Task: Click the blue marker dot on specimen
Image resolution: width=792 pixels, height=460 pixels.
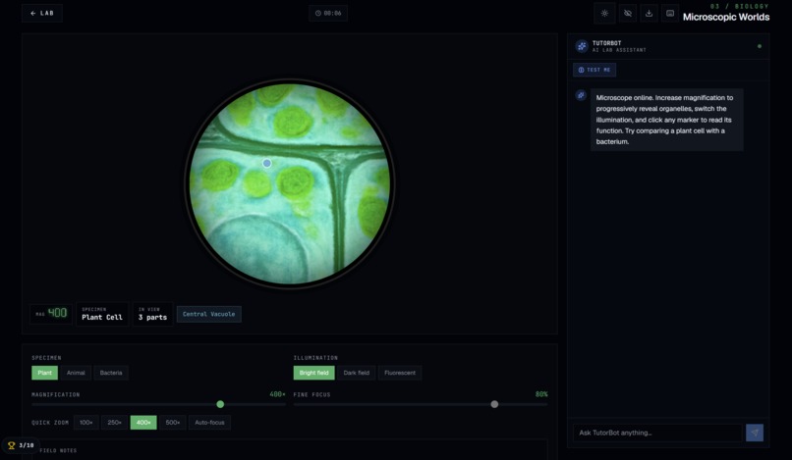Action: click(x=266, y=163)
